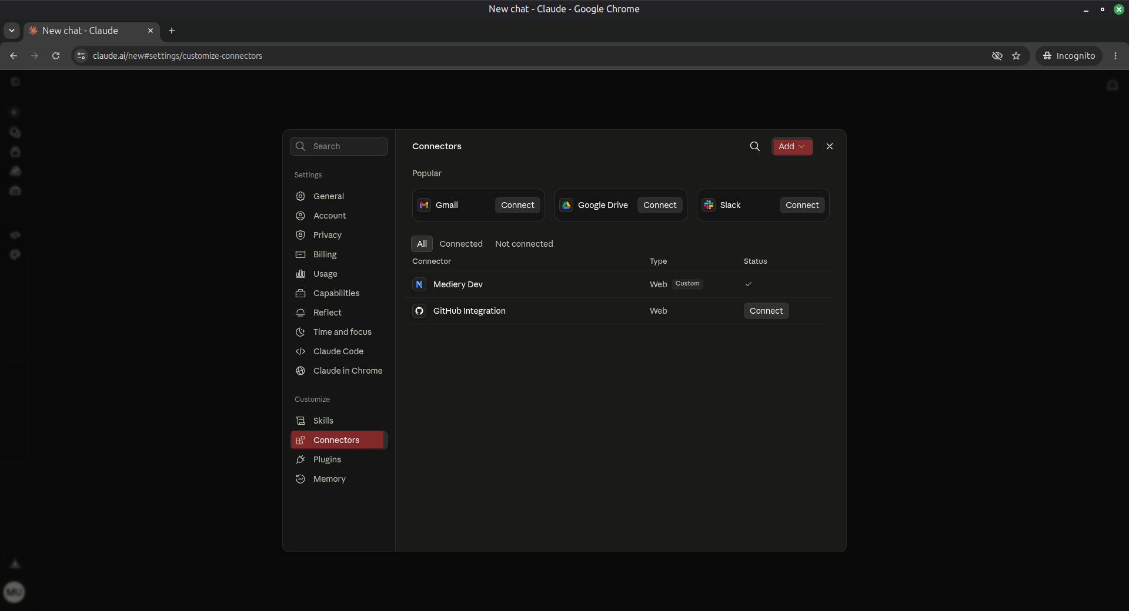Go back with the browser back arrow
This screenshot has height=611, width=1129.
point(14,56)
